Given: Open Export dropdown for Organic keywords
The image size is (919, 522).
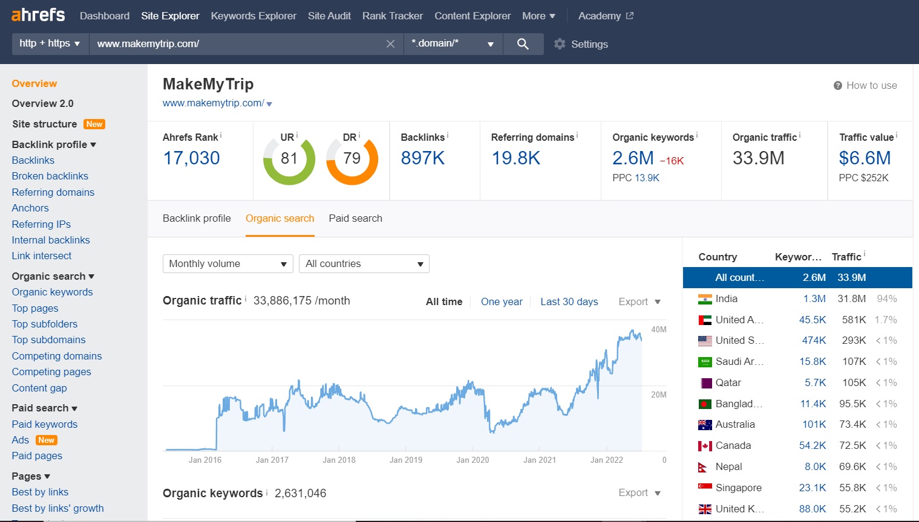Looking at the screenshot, I should pyautogui.click(x=639, y=492).
